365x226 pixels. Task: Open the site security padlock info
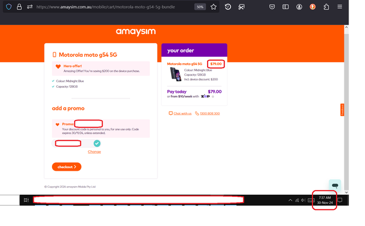[x=19, y=7]
